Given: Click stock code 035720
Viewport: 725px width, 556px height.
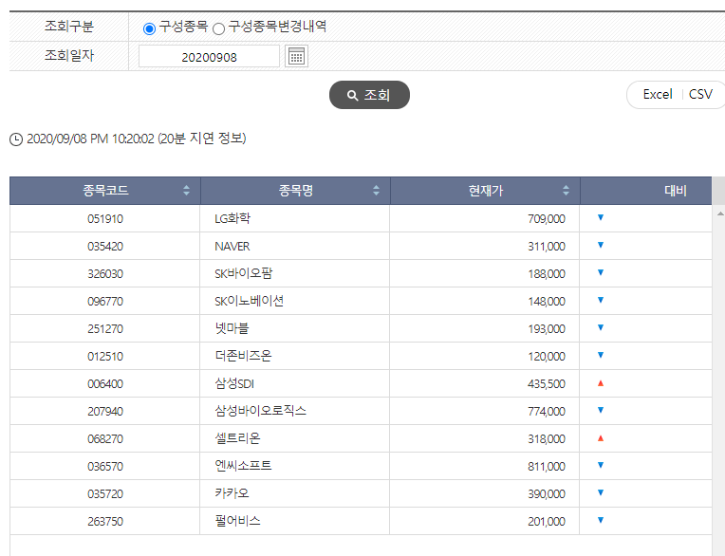Looking at the screenshot, I should tap(105, 493).
